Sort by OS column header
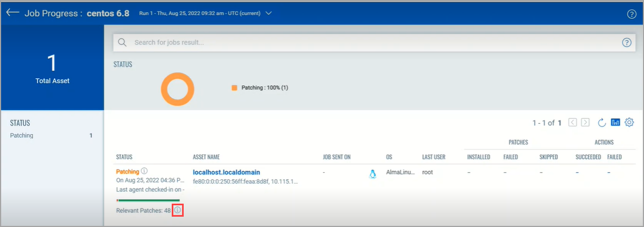 (389, 157)
